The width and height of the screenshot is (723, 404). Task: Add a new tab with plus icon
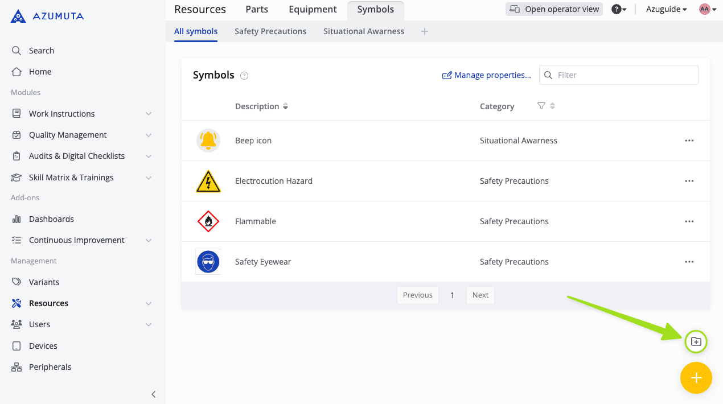pyautogui.click(x=424, y=31)
